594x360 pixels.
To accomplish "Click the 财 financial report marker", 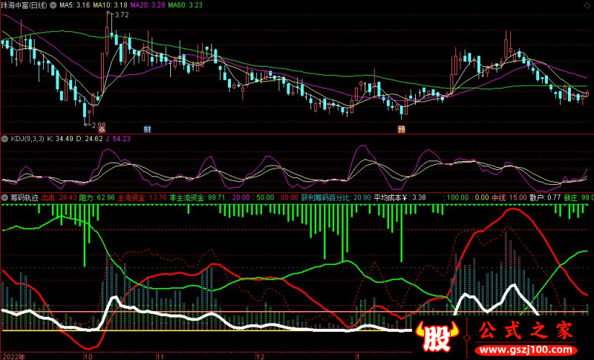I will coord(147,129).
